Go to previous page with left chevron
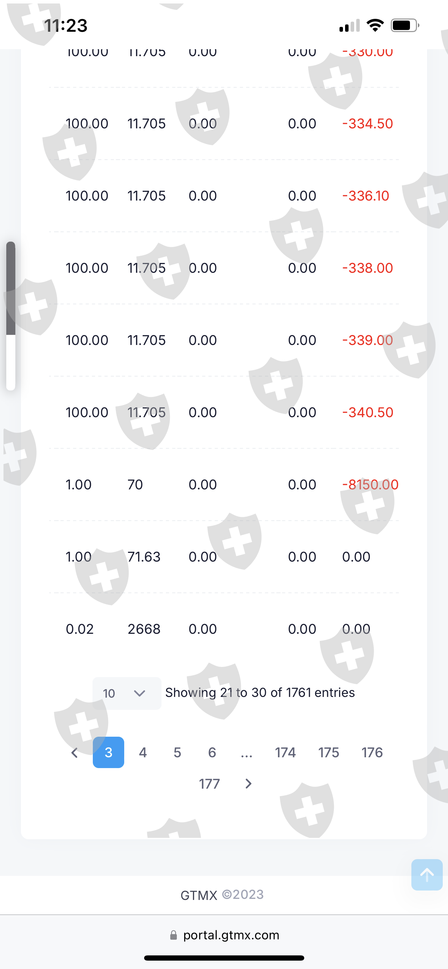This screenshot has width=448, height=969. [x=74, y=753]
